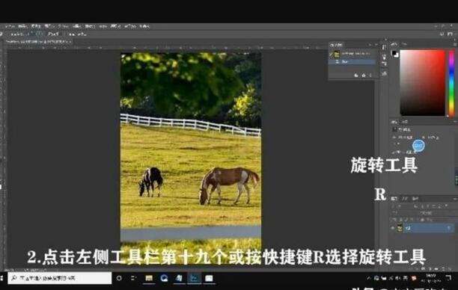Click the notification center icon on taskbar
This screenshot has height=290, width=458.
448,277
